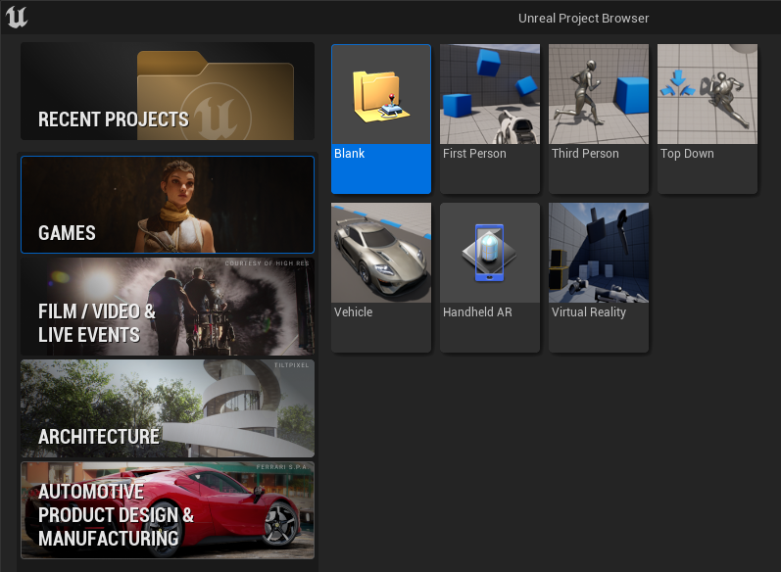Screen dimensions: 781x572
Task: Choose the Virtual Reality template thumbnail
Action: click(599, 253)
